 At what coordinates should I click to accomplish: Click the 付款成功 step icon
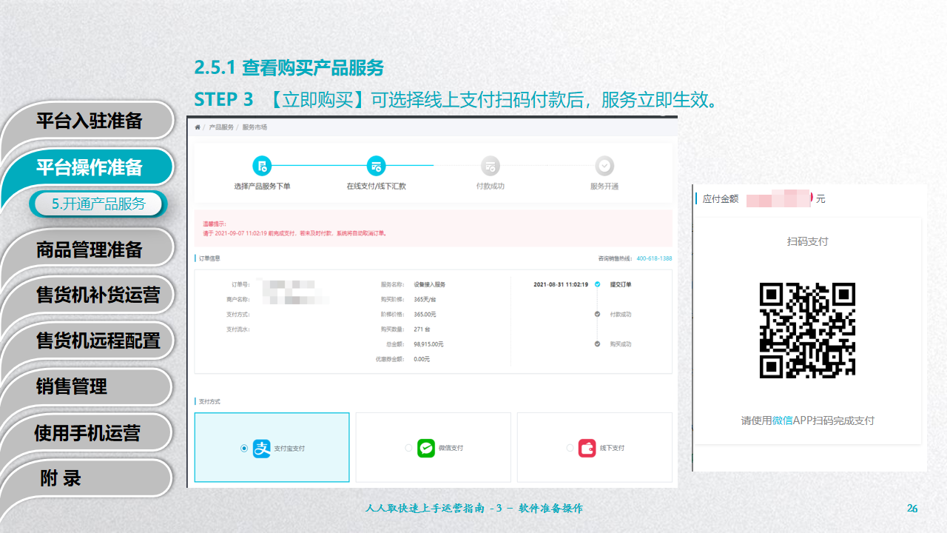490,166
